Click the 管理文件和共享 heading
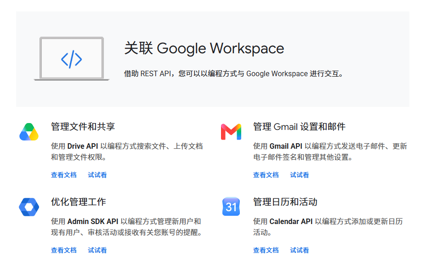This screenshot has height=275, width=425. (83, 127)
